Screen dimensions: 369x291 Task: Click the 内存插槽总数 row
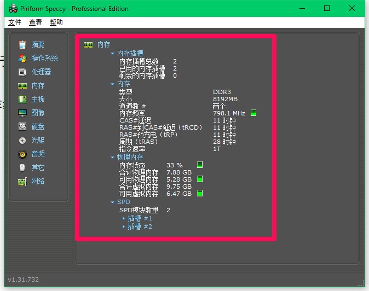coord(148,61)
